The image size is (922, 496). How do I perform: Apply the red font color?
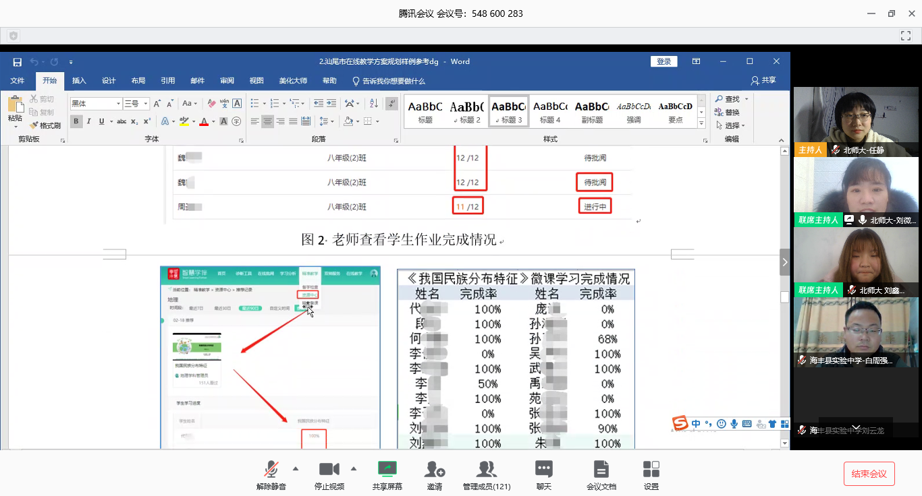coord(204,121)
